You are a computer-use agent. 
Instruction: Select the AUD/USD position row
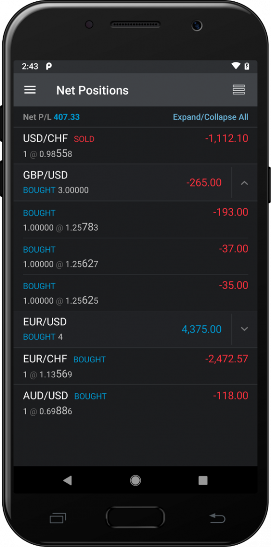point(117,403)
